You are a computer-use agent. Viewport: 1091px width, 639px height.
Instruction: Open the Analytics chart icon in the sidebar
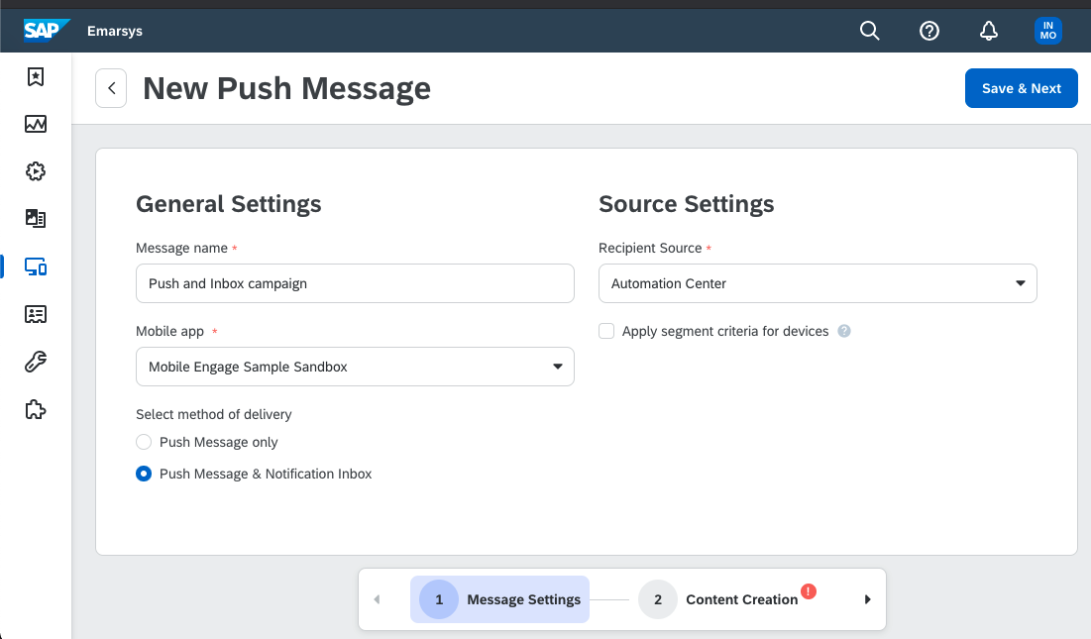pos(35,124)
